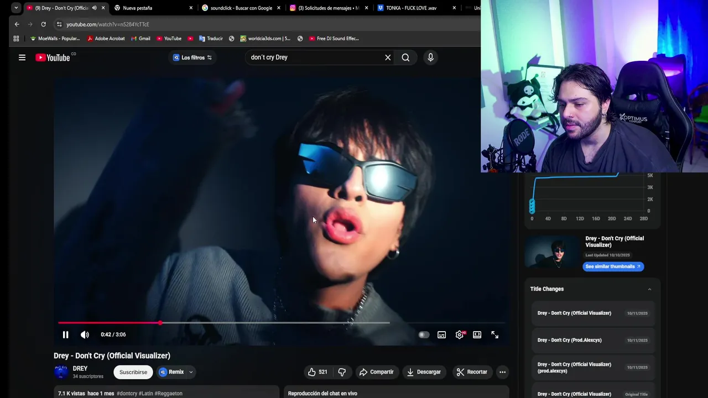708x398 pixels.
Task: Switch to soundclick Google search tab
Action: [x=241, y=8]
